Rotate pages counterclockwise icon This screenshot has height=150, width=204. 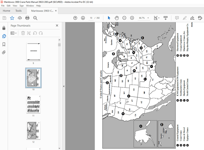click(x=35, y=33)
